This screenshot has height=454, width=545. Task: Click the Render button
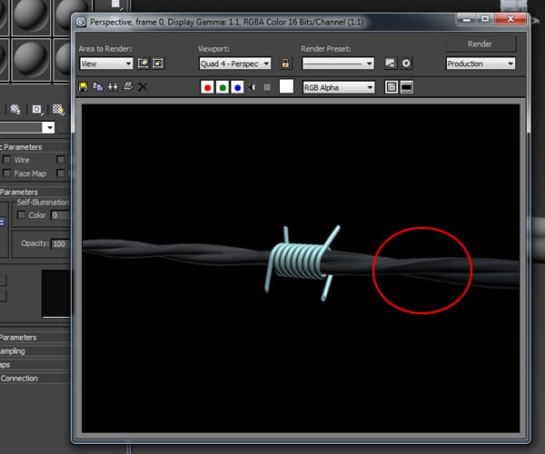click(481, 44)
